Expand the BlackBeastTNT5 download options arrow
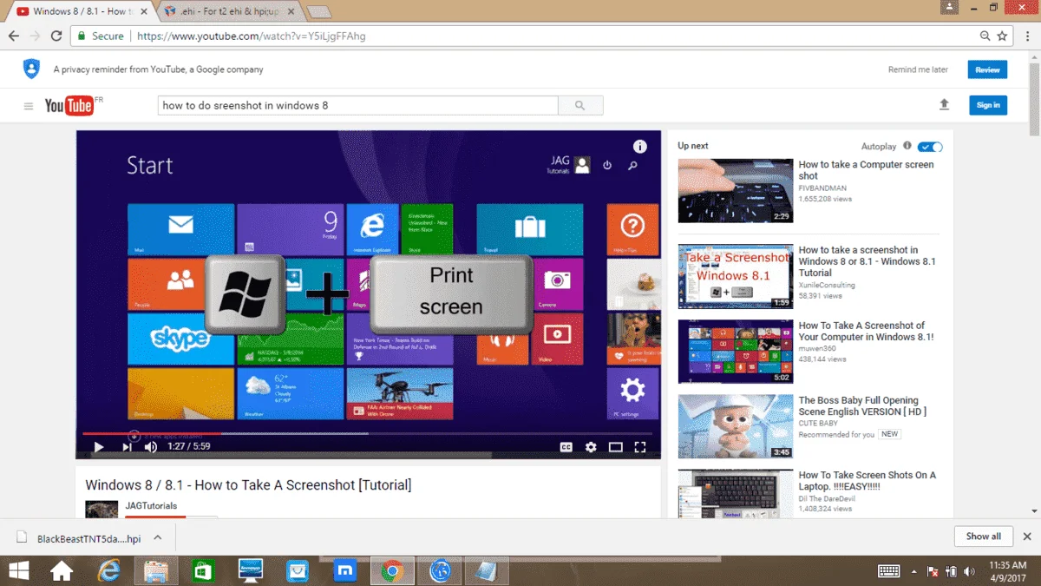 tap(158, 537)
